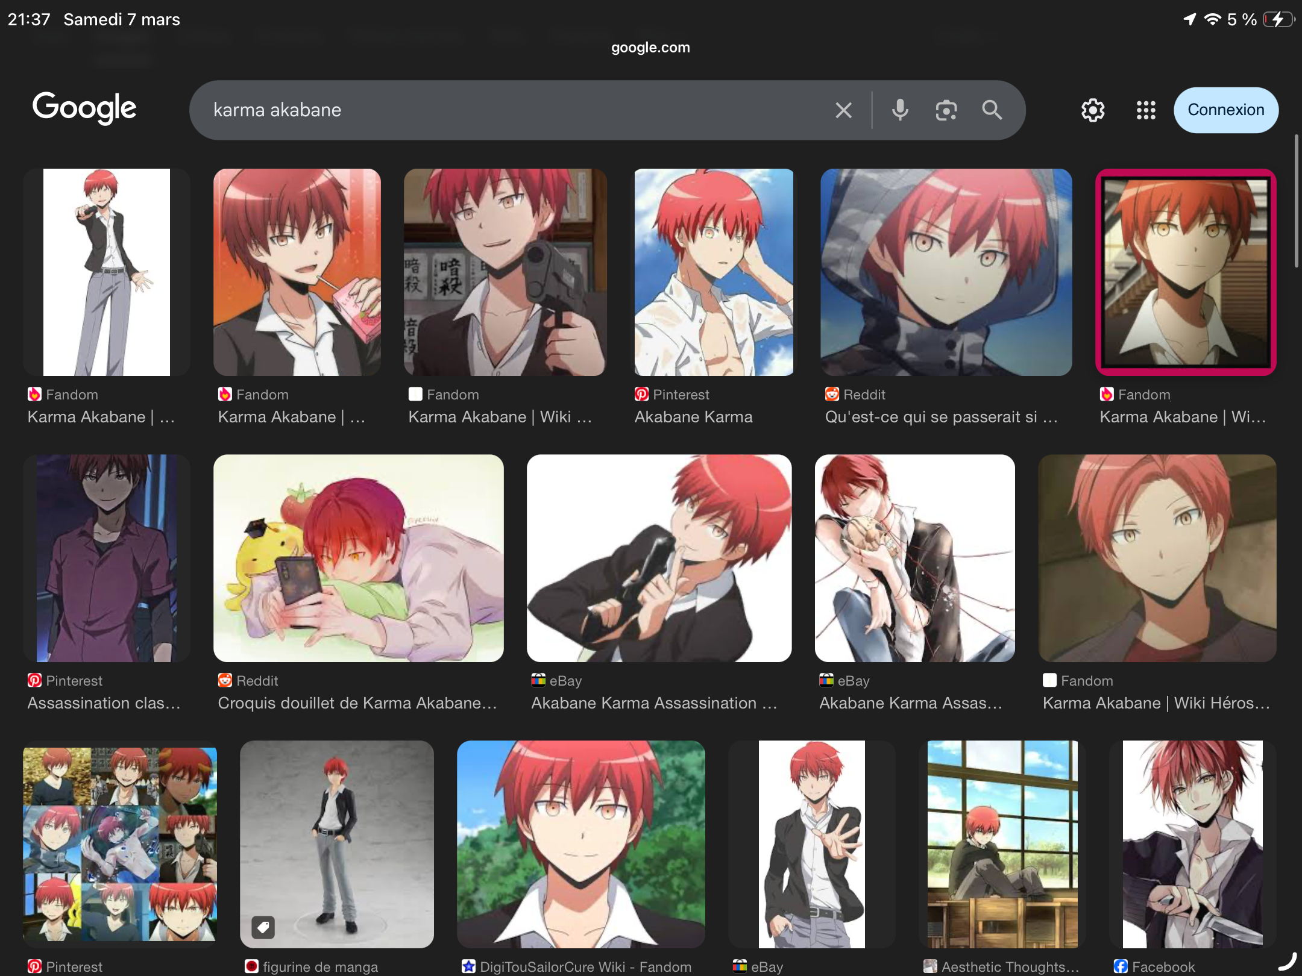
Task: Open the highlighted Fandom image with pink border
Action: [x=1185, y=272]
